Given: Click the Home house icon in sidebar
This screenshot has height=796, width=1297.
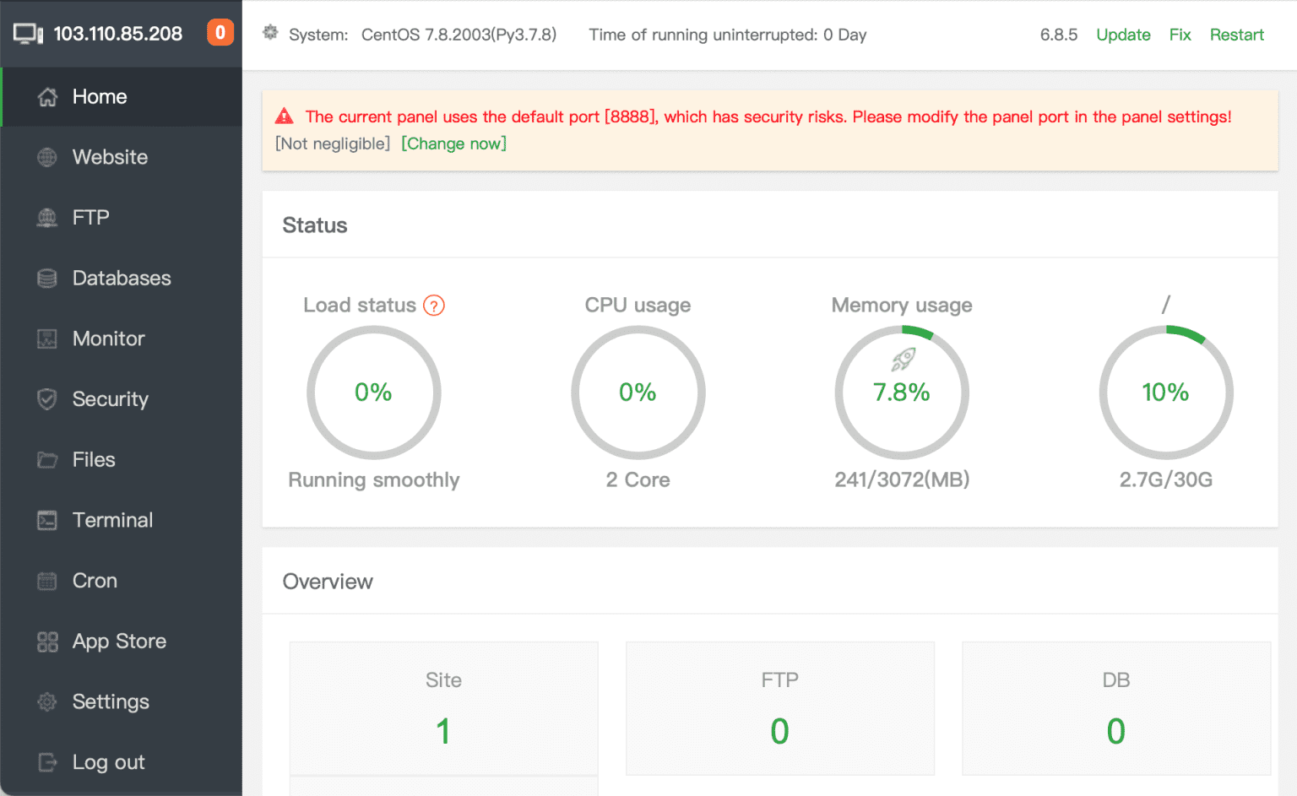Looking at the screenshot, I should 47,97.
